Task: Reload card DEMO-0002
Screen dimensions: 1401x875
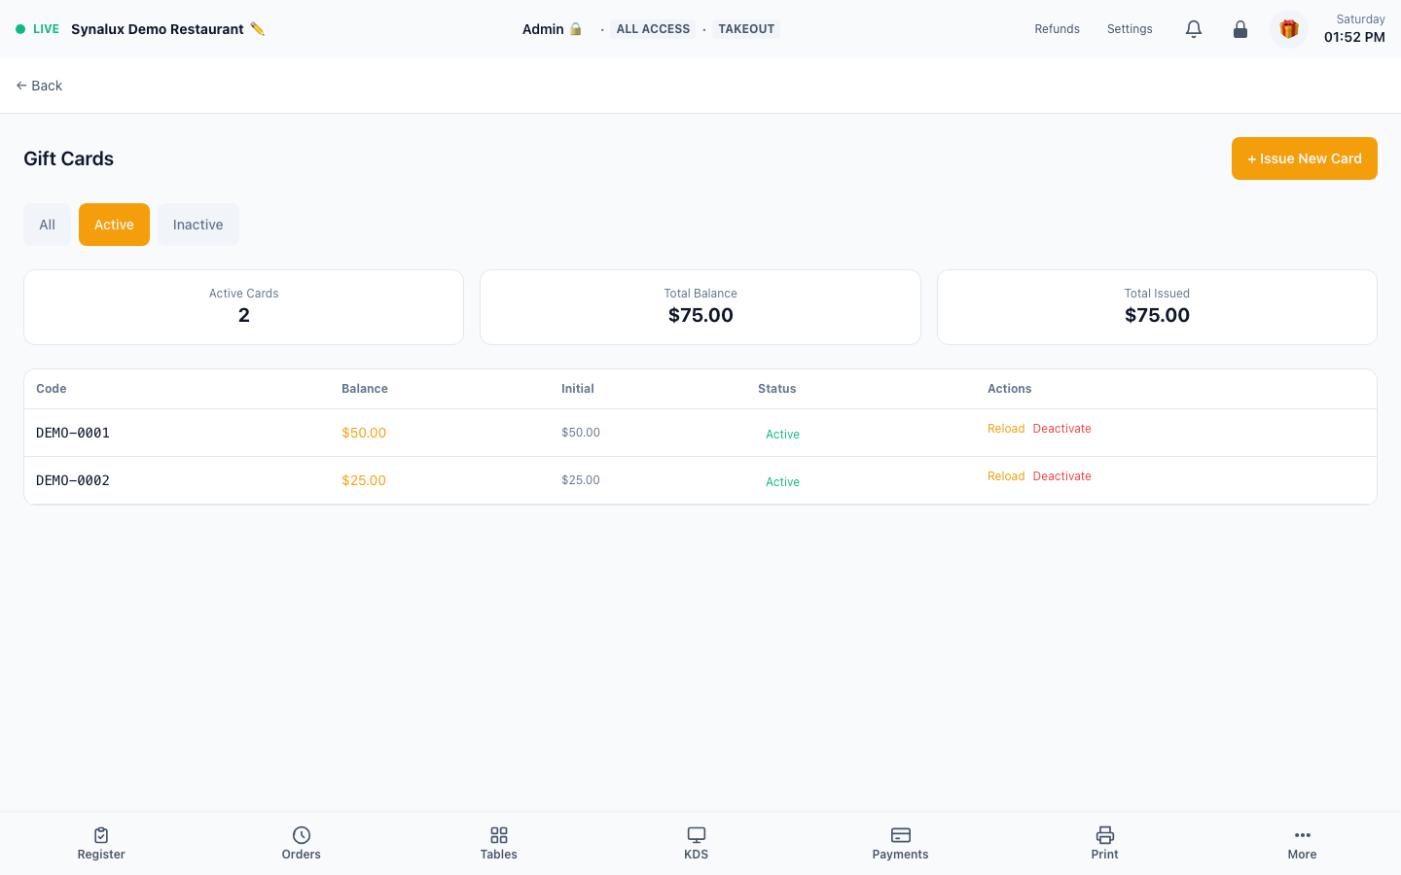Action: click(x=1006, y=476)
